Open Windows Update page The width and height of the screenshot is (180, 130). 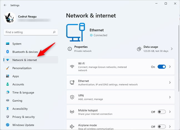pos(31,125)
